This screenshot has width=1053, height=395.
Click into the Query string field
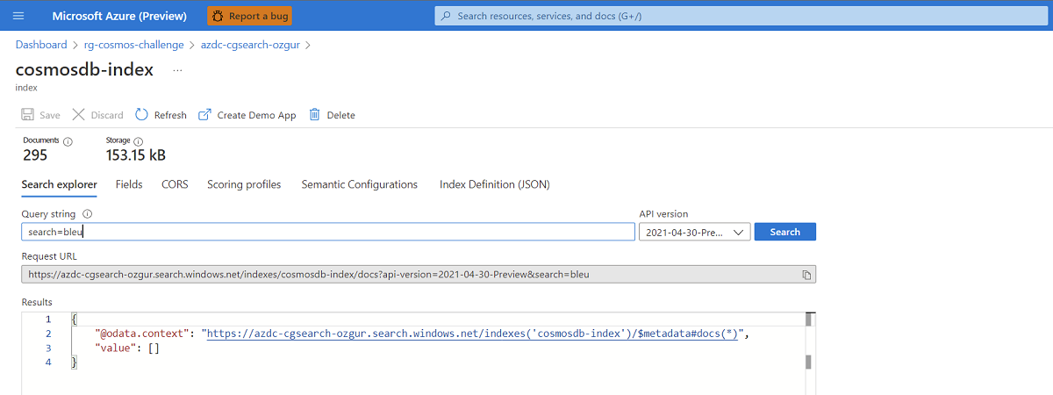coord(328,232)
